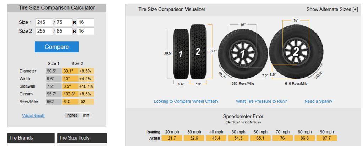Switch units to inches
Image resolution: width=363 pixels, height=146 pixels.
pyautogui.click(x=72, y=115)
